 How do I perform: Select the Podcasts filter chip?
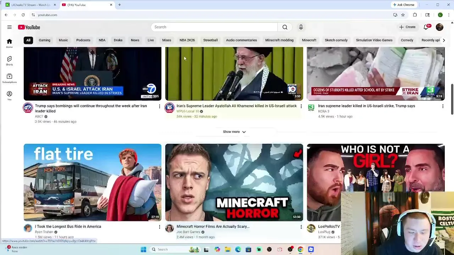click(x=83, y=40)
